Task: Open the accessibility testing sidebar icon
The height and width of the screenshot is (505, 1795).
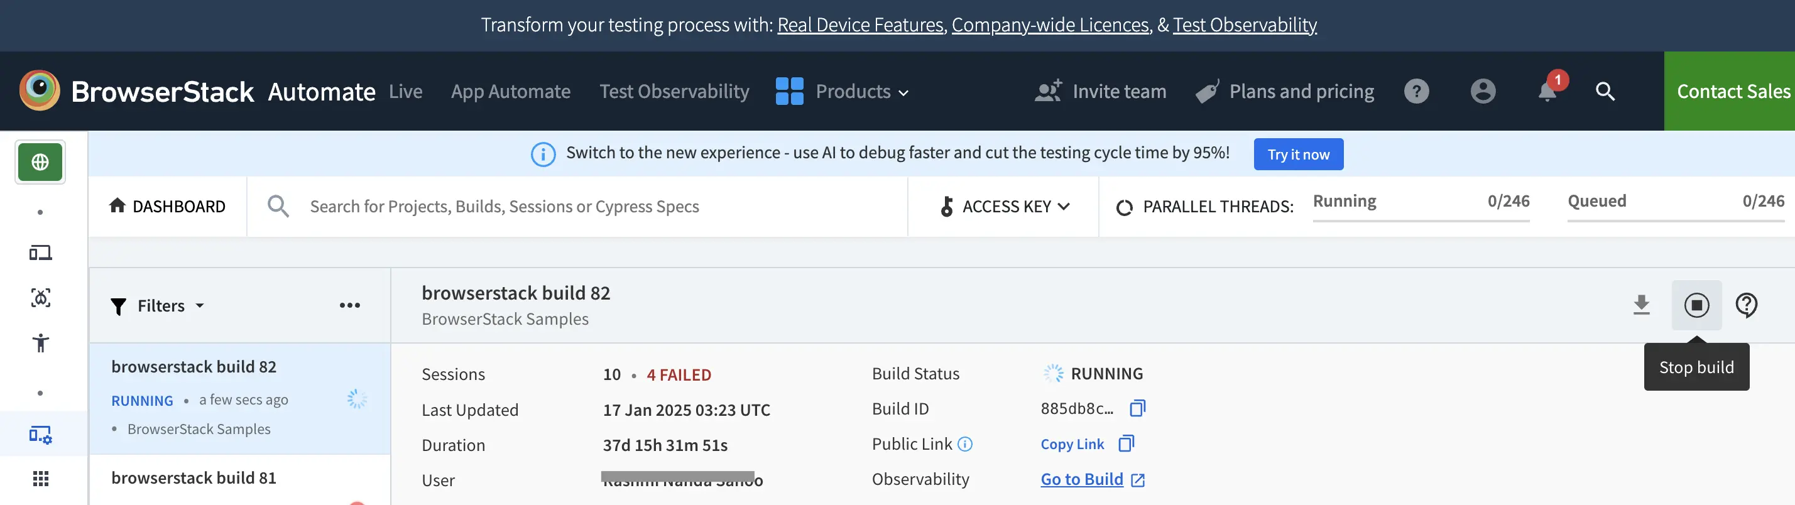Action: (x=40, y=343)
